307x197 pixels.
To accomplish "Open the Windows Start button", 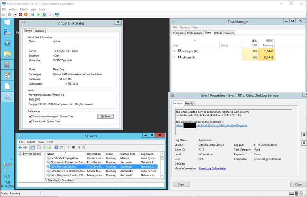I will point(7,22).
